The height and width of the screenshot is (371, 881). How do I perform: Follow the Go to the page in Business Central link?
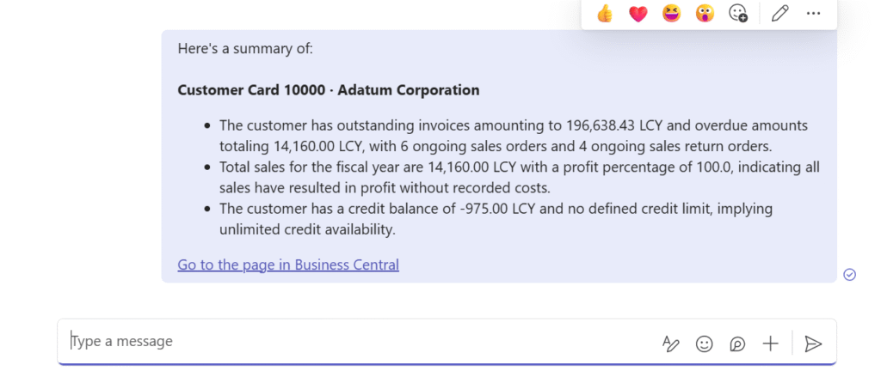[288, 265]
